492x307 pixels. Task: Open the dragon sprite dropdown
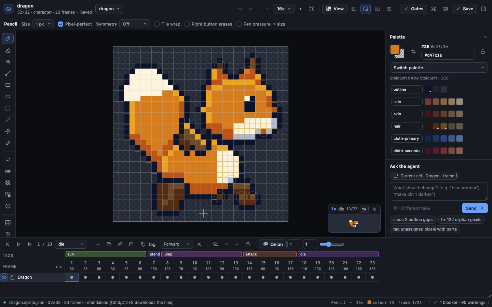[x=109, y=9]
